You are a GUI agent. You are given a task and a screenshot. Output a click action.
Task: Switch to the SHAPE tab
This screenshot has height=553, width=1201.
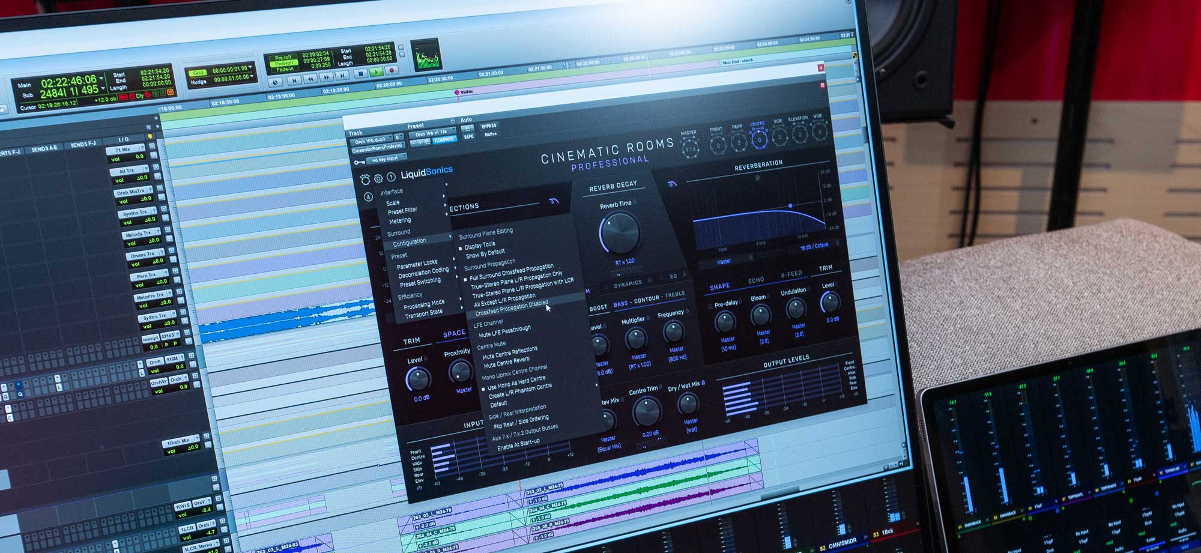coord(719,286)
